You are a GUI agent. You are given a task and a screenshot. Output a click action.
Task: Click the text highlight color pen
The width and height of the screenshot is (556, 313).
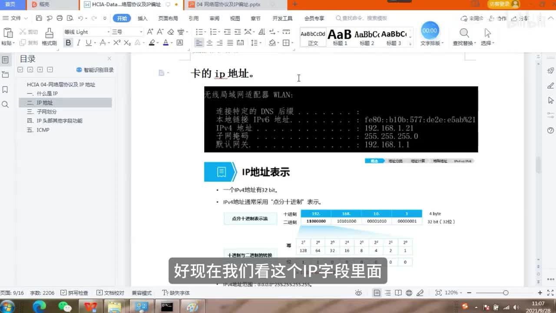pyautogui.click(x=152, y=43)
